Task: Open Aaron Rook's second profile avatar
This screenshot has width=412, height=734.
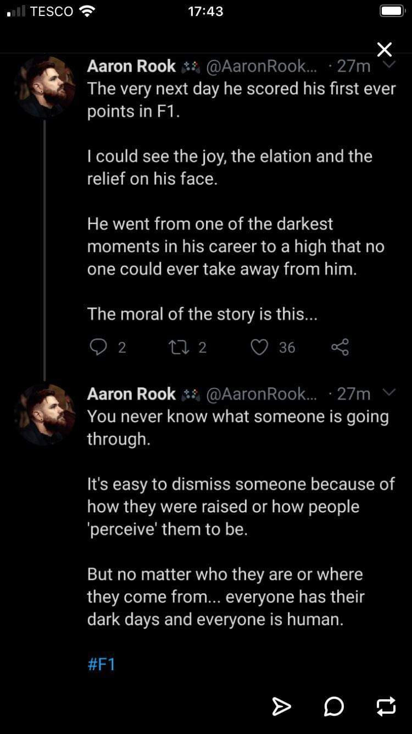Action: 45,415
